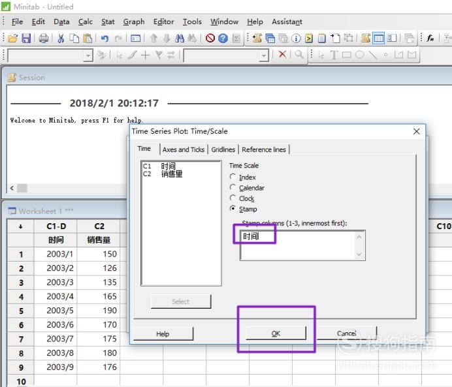Show the Worksheets folder icon

pos(270,39)
